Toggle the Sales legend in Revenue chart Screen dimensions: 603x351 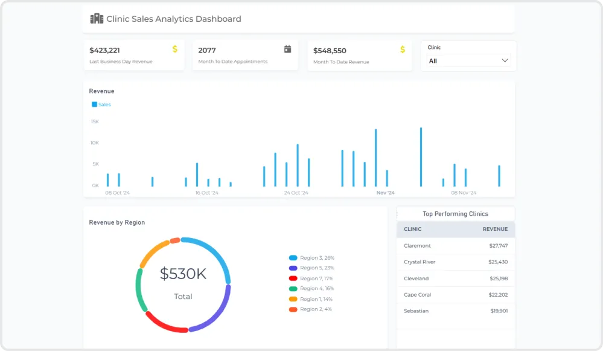tap(101, 105)
